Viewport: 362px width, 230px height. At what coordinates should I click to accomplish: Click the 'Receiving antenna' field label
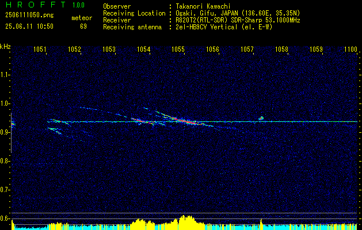click(x=132, y=27)
